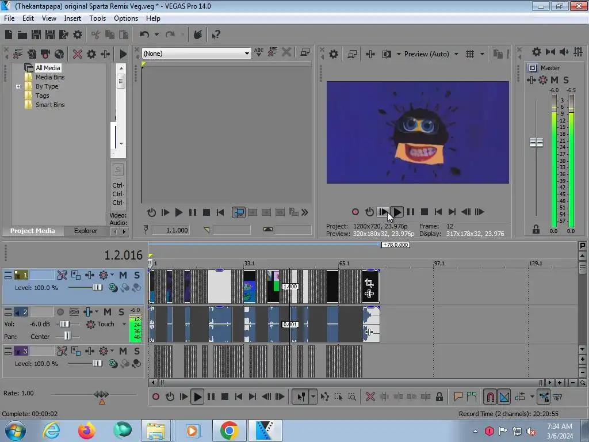The width and height of the screenshot is (589, 442).
Task: Mute audio track 2
Action: (x=108, y=312)
